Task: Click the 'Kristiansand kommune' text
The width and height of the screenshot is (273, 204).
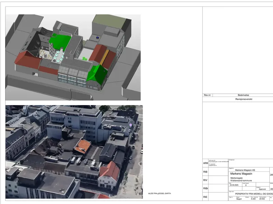Action: point(241,181)
